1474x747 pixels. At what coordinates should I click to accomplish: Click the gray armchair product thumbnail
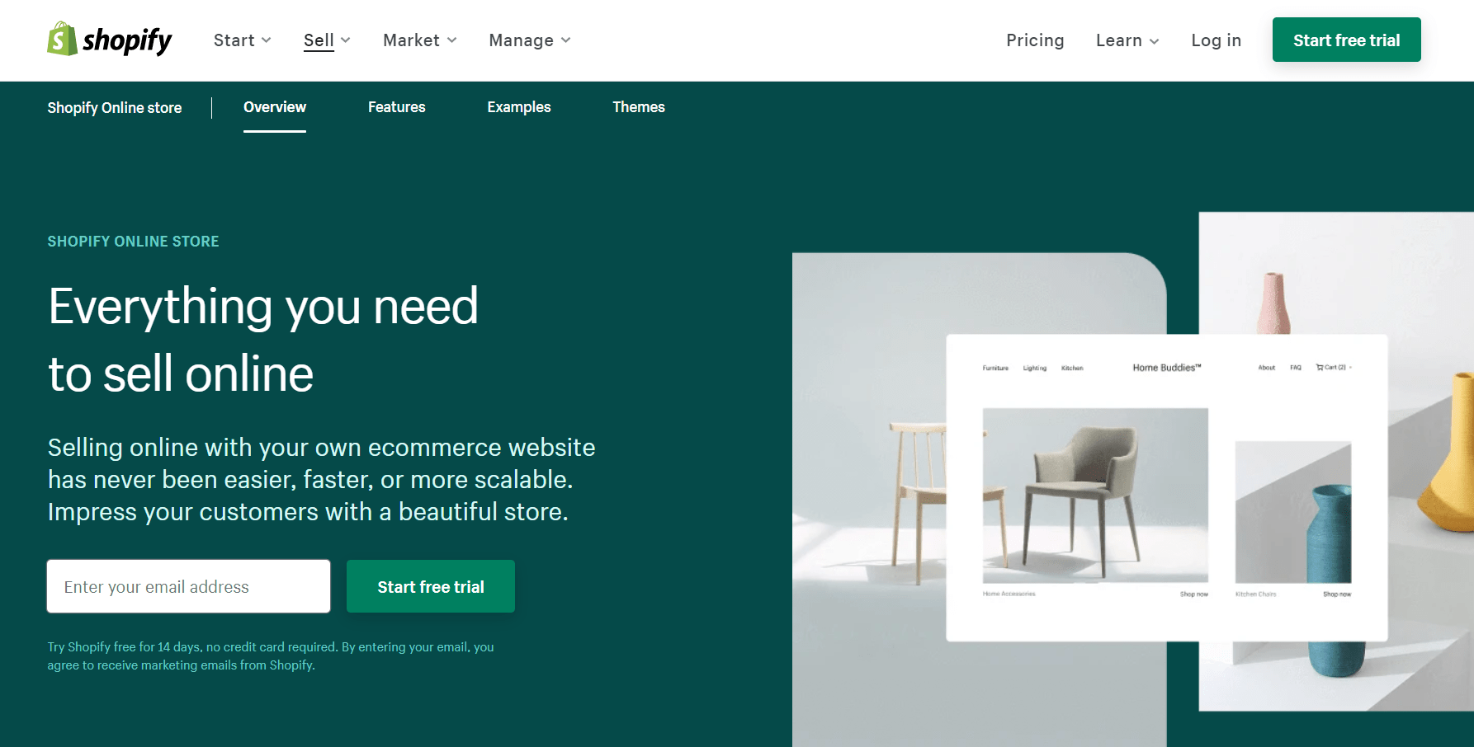1095,496
